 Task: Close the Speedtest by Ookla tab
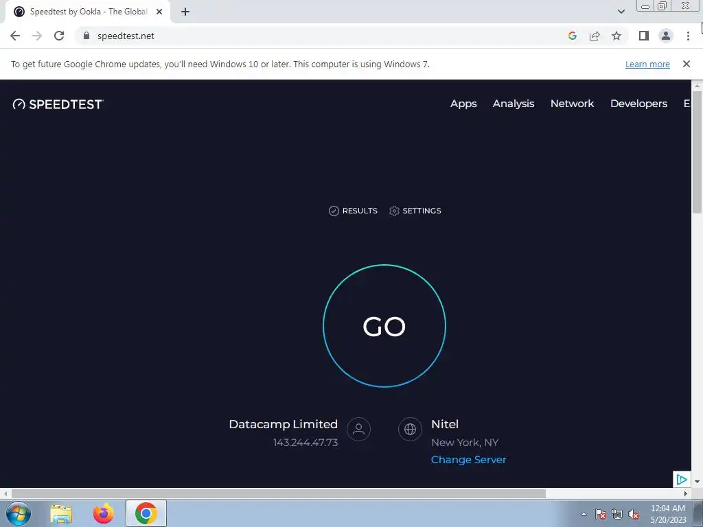pos(159,12)
